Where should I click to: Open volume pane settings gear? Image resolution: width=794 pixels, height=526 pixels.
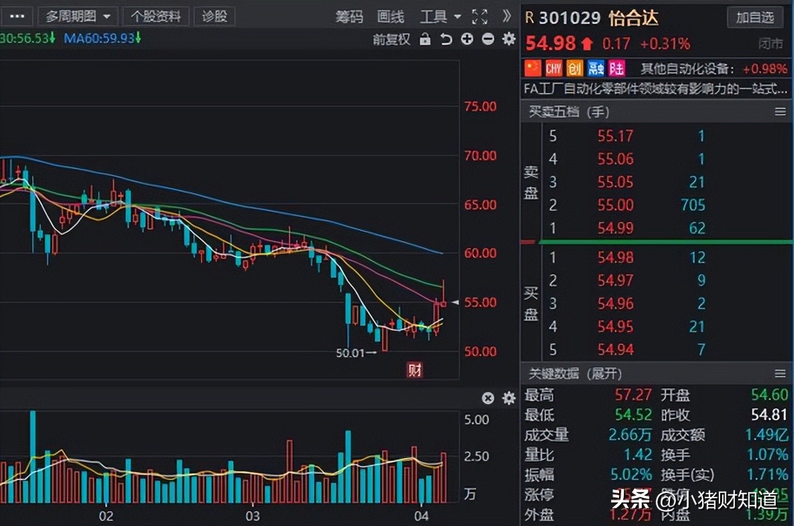coord(509,398)
